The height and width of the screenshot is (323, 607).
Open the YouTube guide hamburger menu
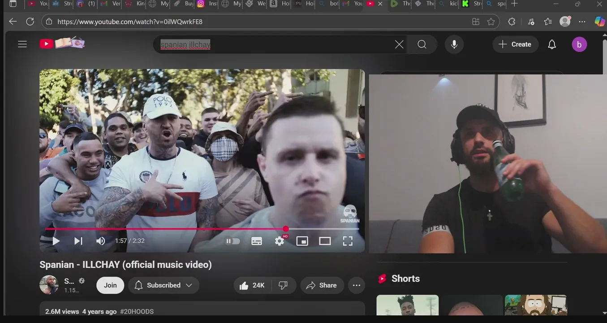pyautogui.click(x=22, y=44)
